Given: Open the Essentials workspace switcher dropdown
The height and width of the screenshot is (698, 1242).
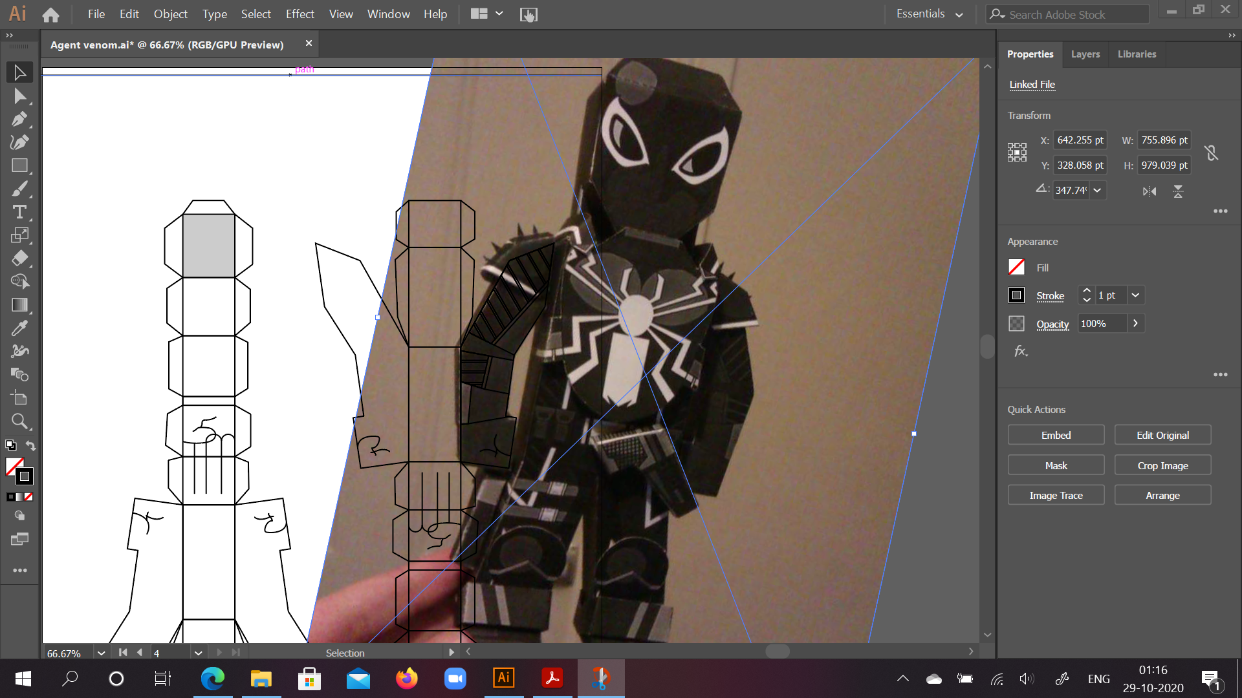Looking at the screenshot, I should [959, 14].
